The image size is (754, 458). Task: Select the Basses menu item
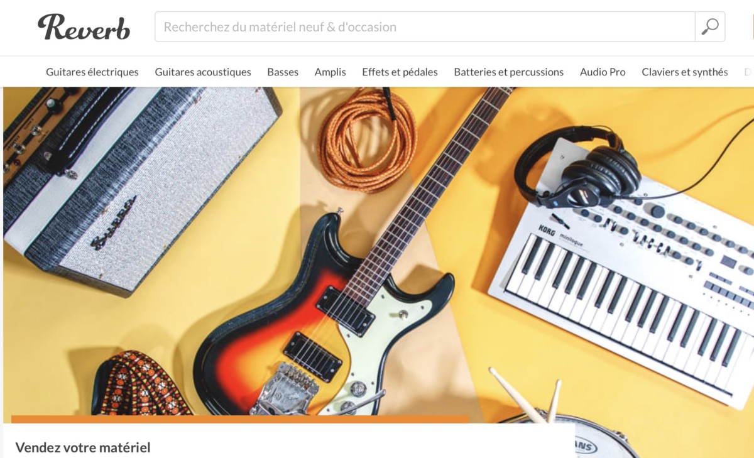[x=283, y=72]
